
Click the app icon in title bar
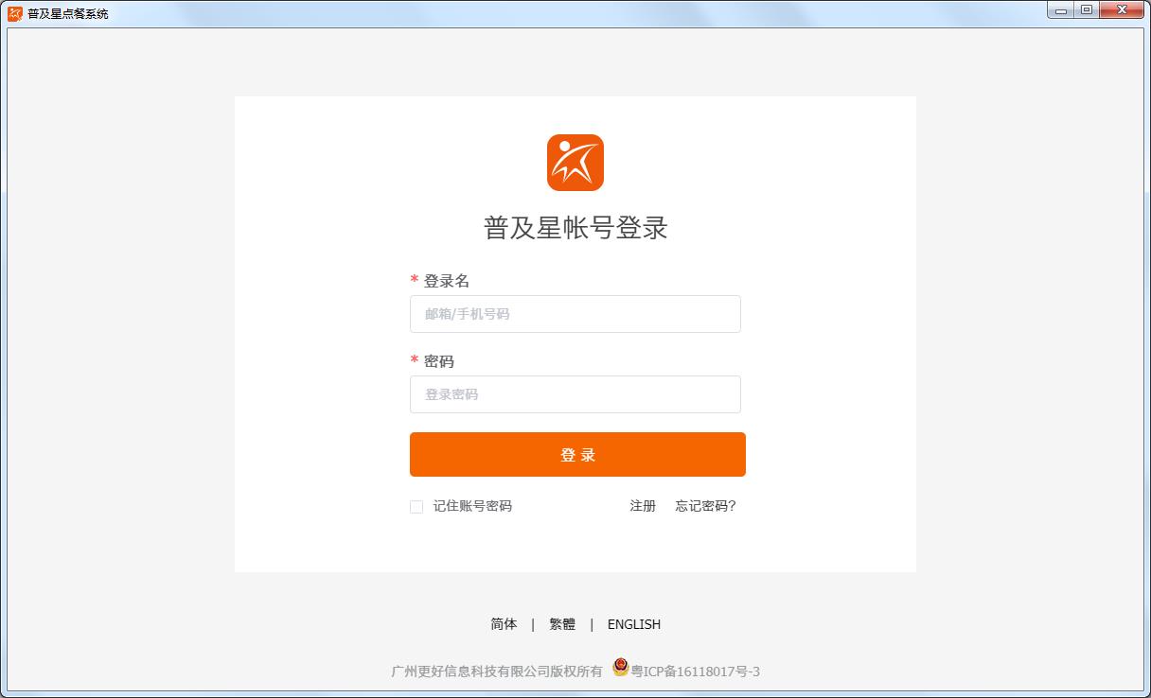point(15,13)
